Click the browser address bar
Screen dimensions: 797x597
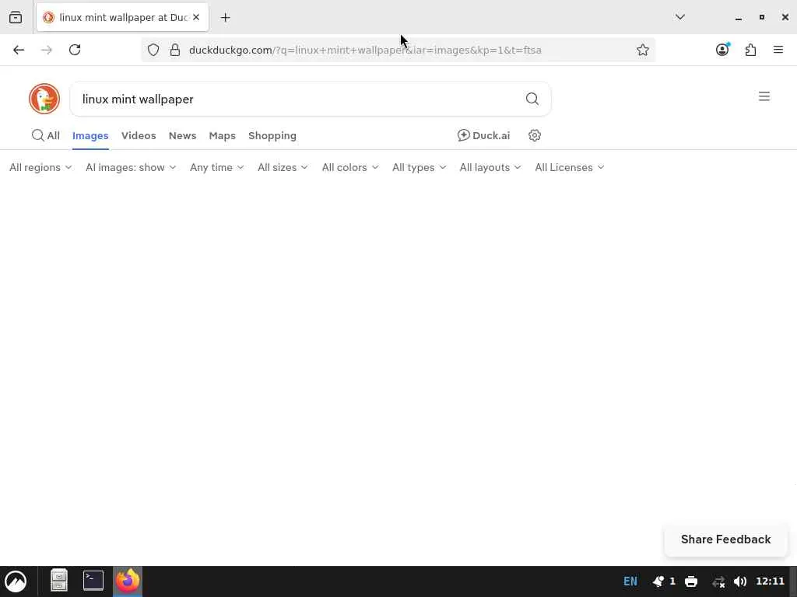398,50
